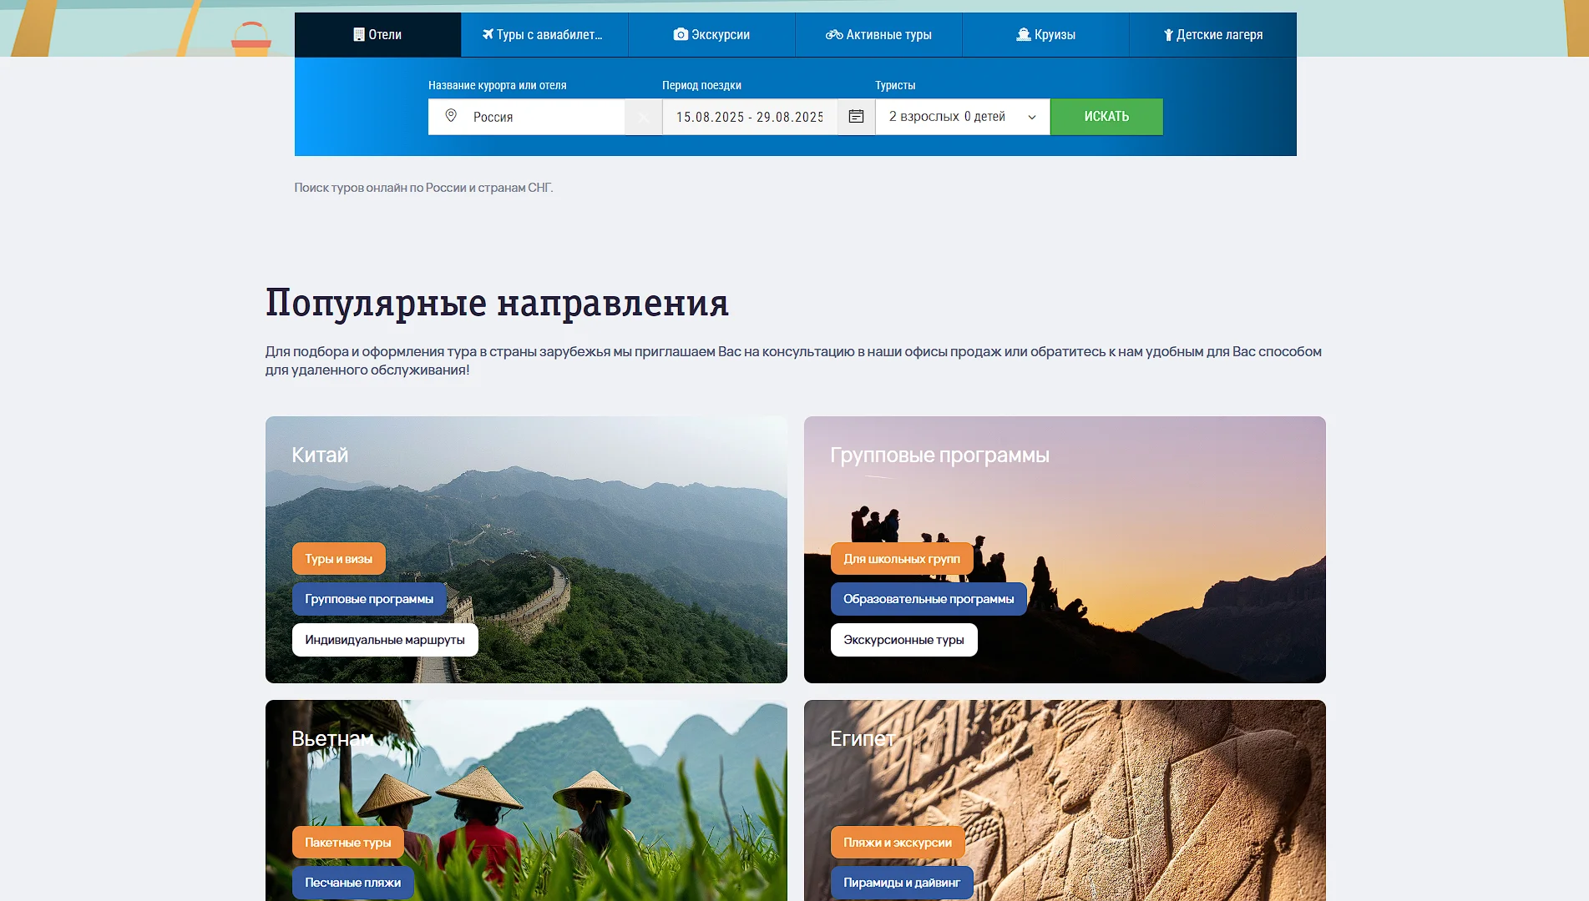Image resolution: width=1589 pixels, height=901 pixels.
Task: Click the Популярные направления heading
Action: click(497, 303)
